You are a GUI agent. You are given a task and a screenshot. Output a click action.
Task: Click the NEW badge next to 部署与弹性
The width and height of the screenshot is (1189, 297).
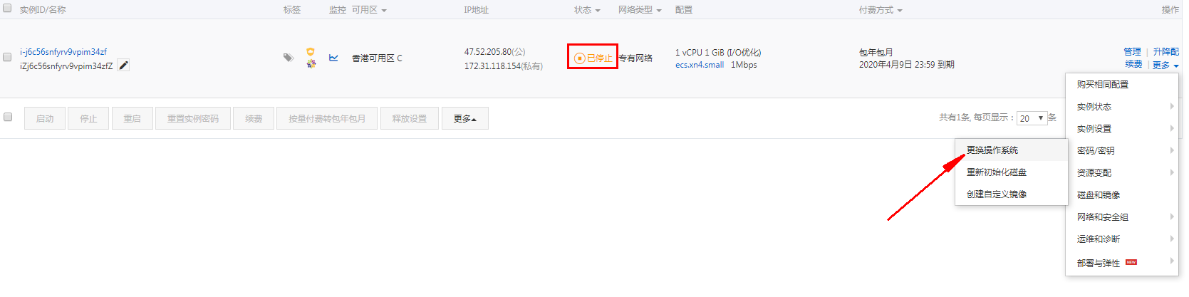pyautogui.click(x=1131, y=262)
